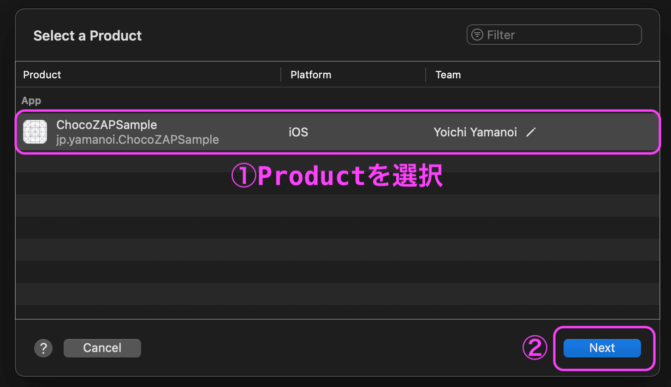Click the Team column header
This screenshot has height=387, width=671.
point(448,75)
